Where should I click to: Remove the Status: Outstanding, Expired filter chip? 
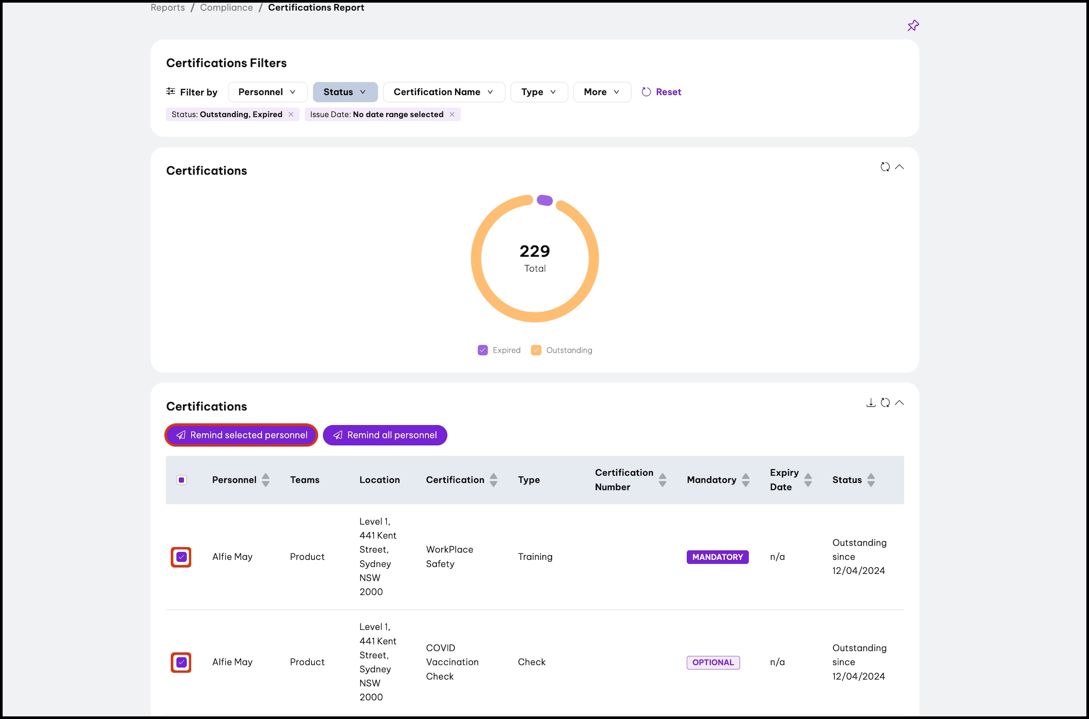pyautogui.click(x=291, y=114)
